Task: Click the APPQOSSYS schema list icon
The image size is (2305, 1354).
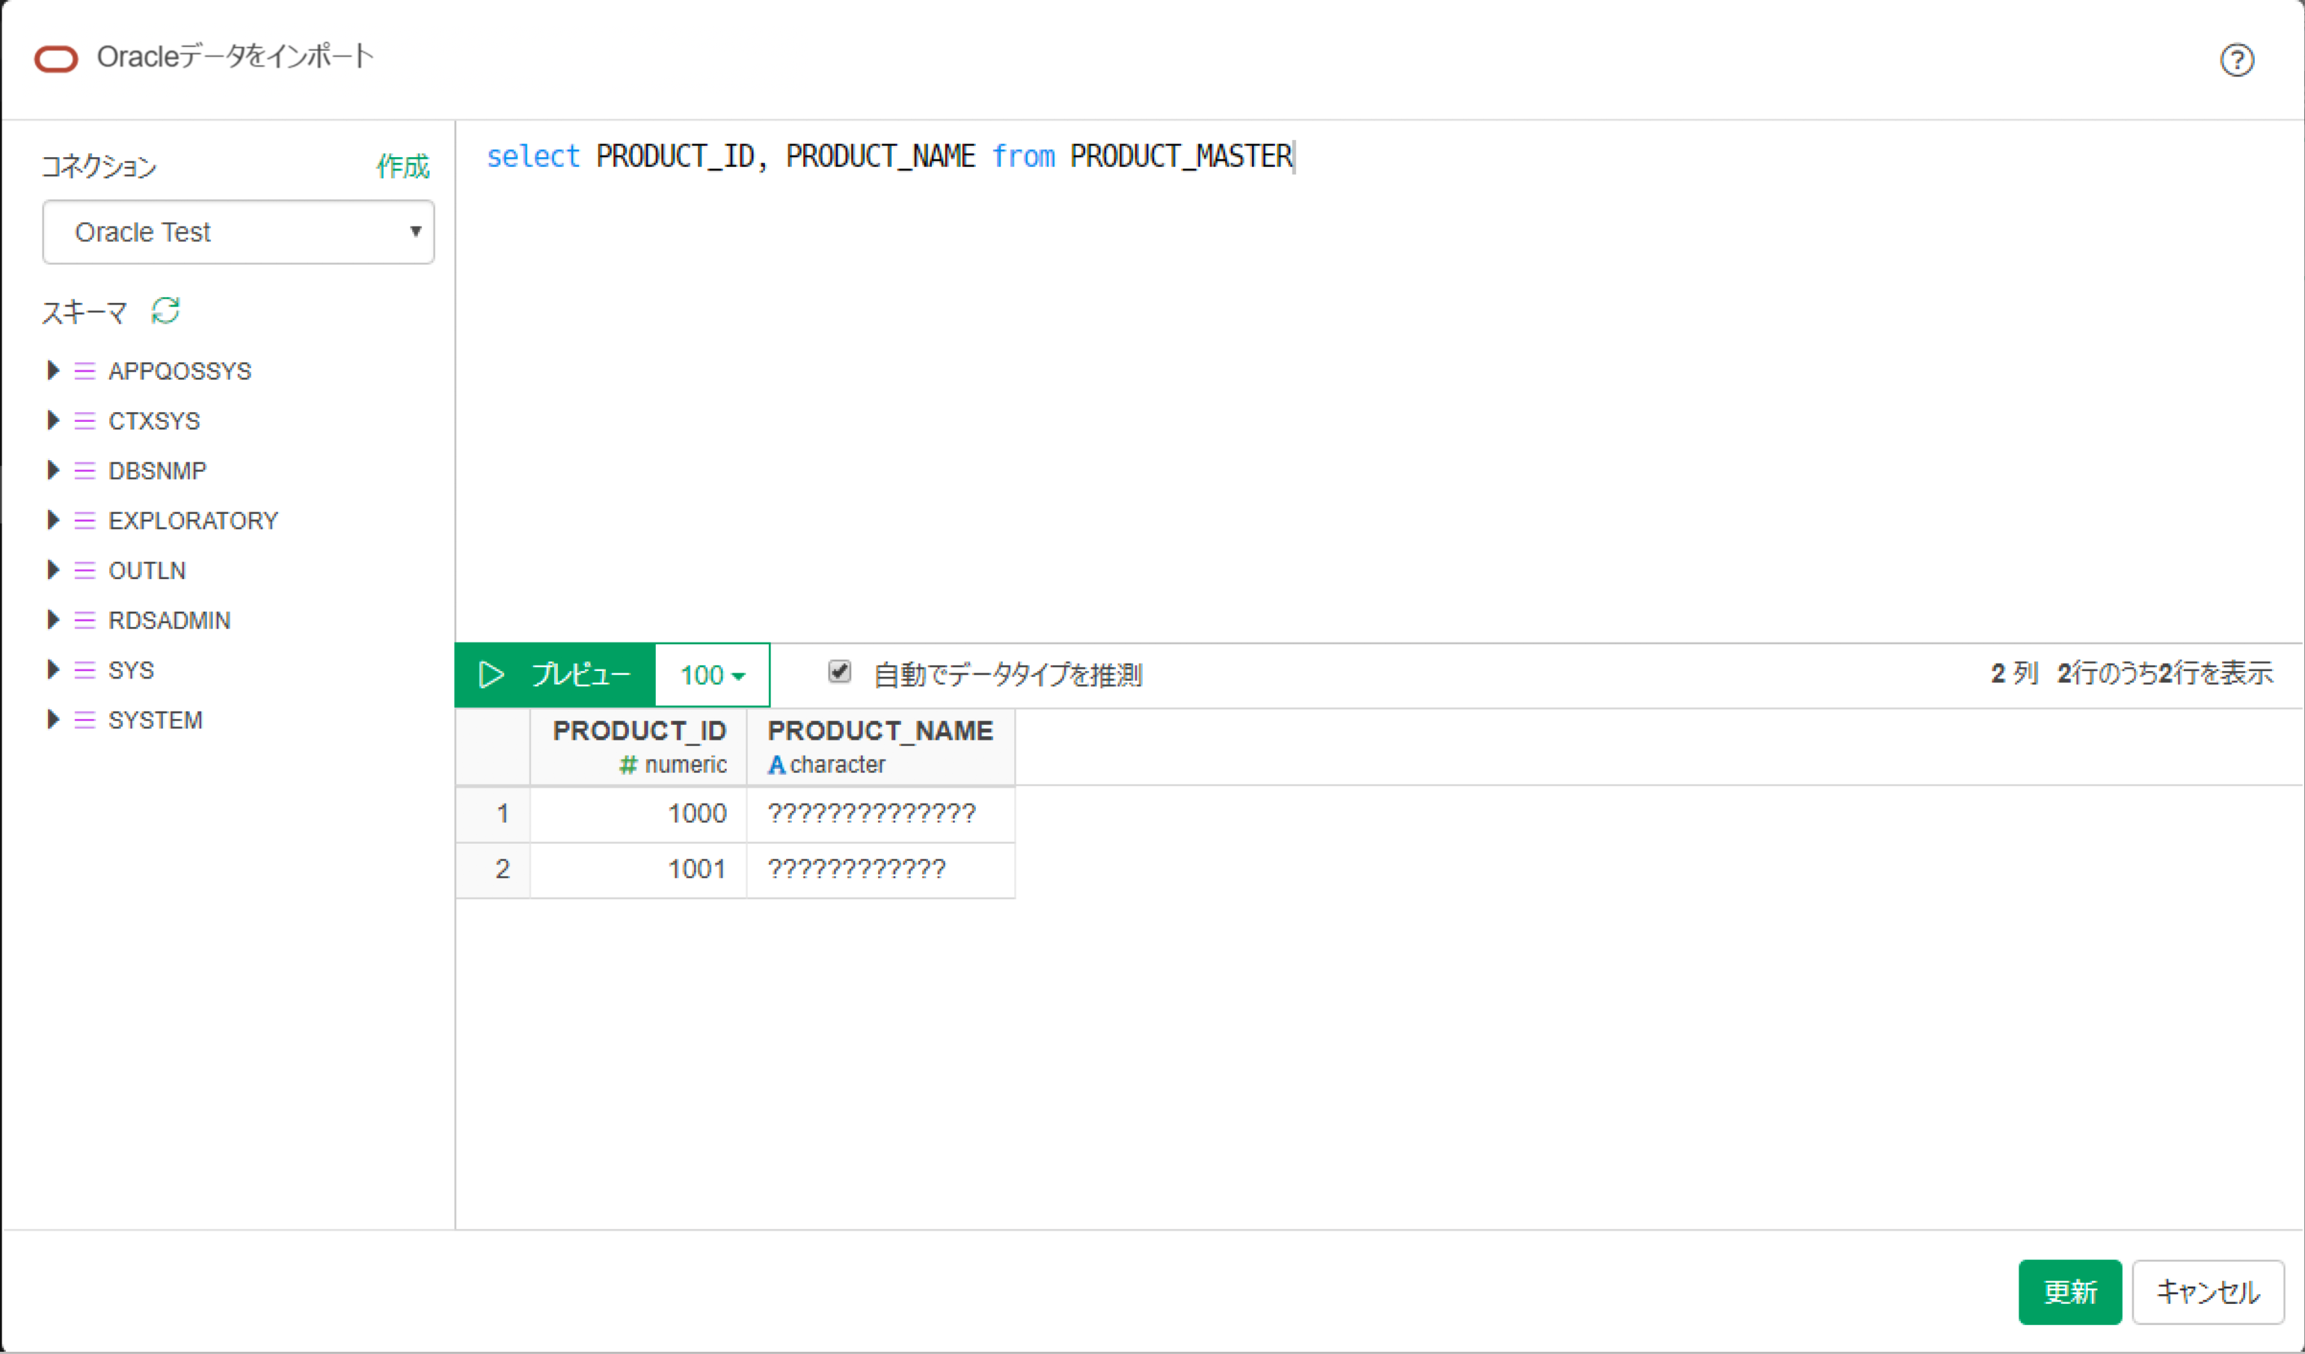Action: tap(85, 372)
